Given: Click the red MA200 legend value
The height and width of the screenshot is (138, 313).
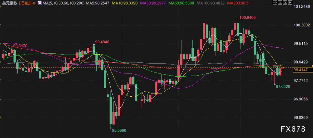Looking at the screenshot, I should tap(238, 3).
